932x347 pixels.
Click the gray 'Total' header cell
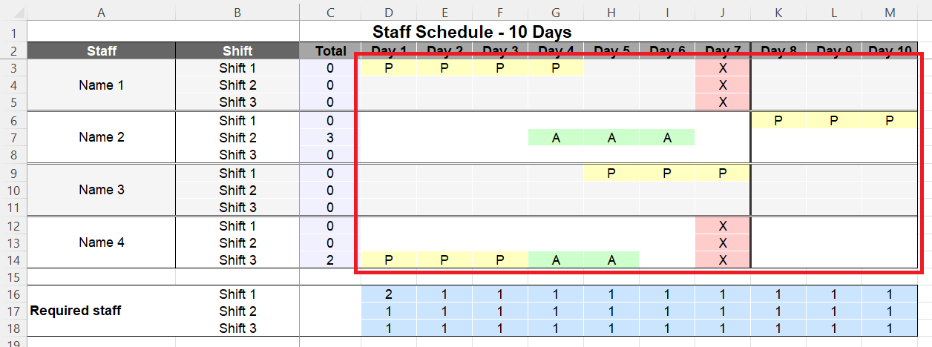click(330, 51)
